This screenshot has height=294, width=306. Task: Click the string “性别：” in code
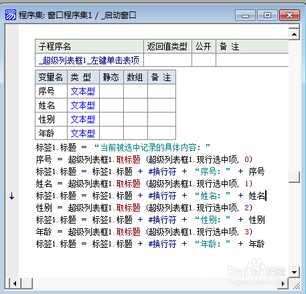click(212, 220)
